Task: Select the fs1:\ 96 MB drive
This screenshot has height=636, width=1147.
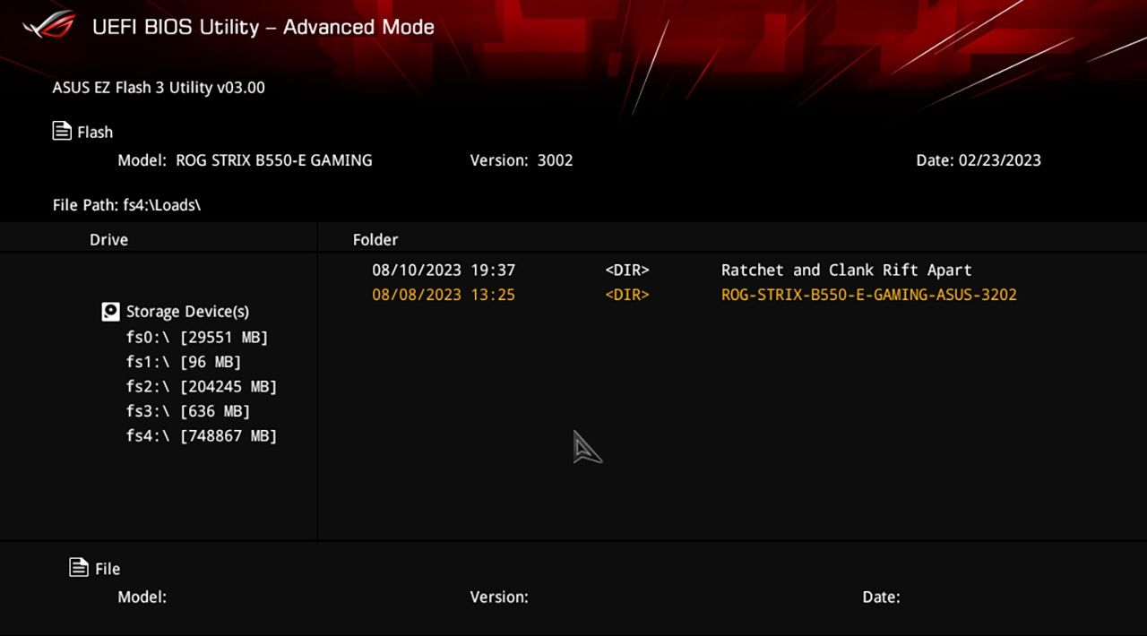Action: pos(184,362)
